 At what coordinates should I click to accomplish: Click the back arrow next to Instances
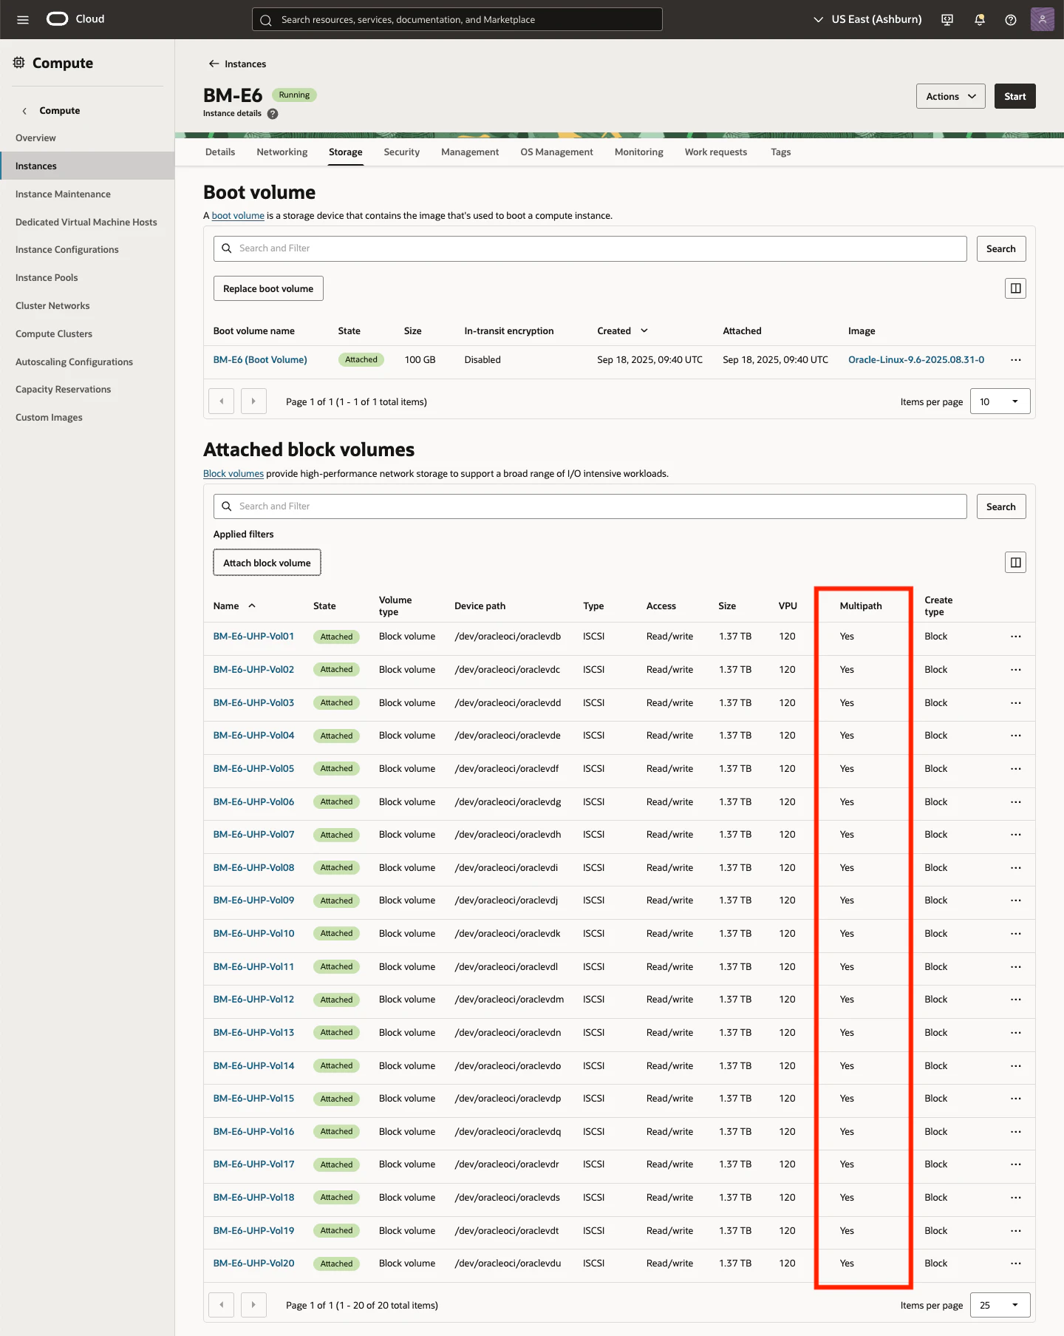click(214, 64)
